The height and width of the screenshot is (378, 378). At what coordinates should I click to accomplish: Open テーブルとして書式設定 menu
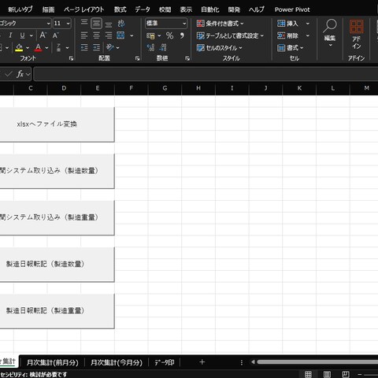[230, 35]
